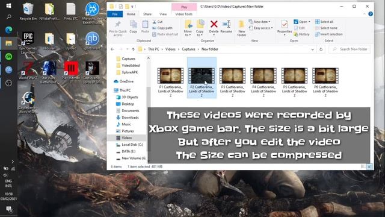Open the Easy access dropdown
The image size is (385, 217).
260,28
